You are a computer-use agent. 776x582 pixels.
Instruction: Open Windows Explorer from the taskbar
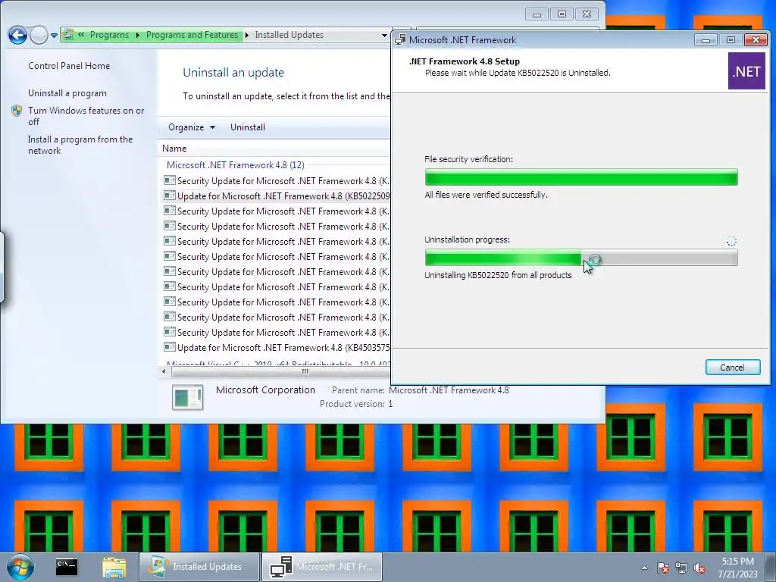[x=114, y=567]
